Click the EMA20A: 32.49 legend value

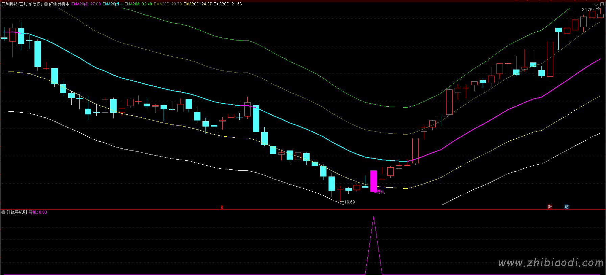[138, 4]
